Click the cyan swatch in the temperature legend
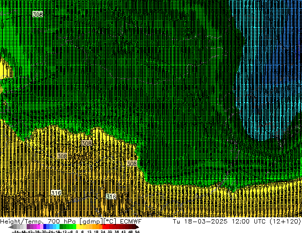302x233 pixels. pos(58,227)
